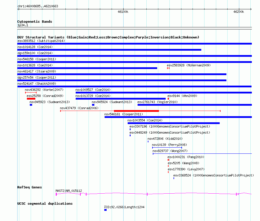Image resolution: width=260 pixels, height=221 pixels.
Task: Click the Cytogenetic Bands track title
Action: (x=35, y=22)
